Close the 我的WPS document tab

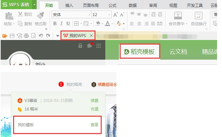click(91, 35)
